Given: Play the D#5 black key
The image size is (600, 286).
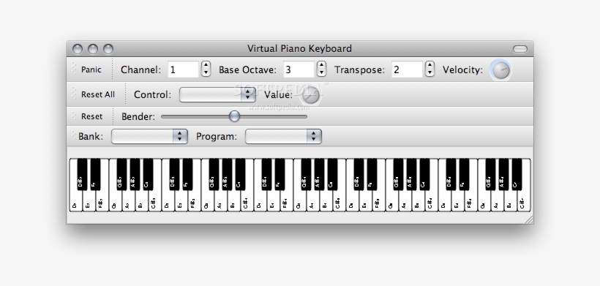Looking at the screenshot, I should pos(359,174).
